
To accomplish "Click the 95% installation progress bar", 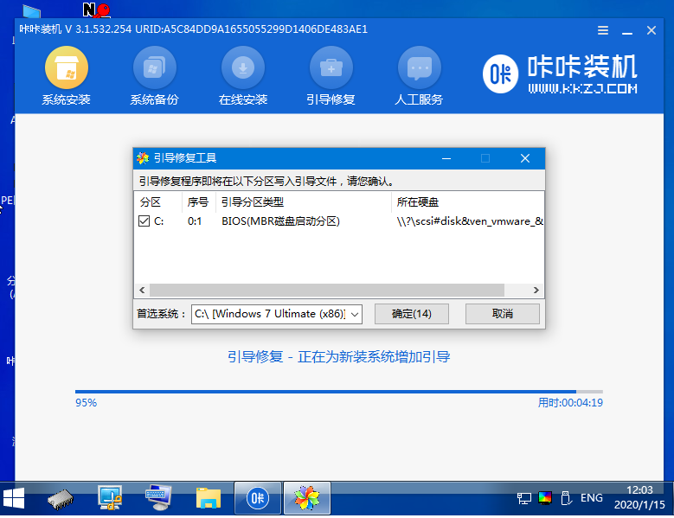I will (x=338, y=392).
